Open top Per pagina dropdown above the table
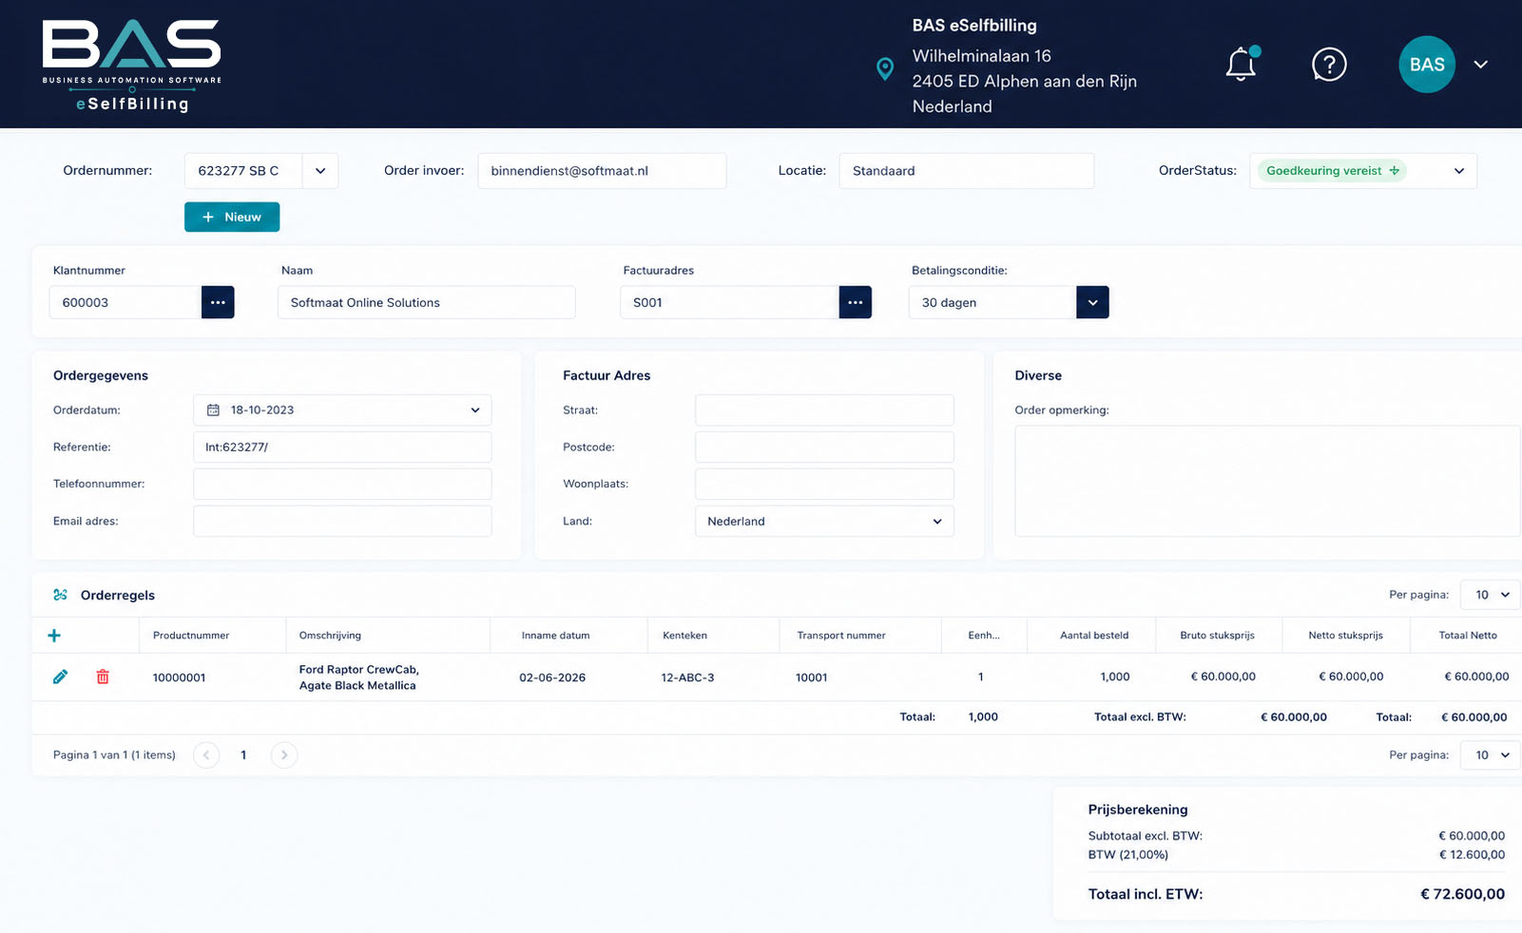The width and height of the screenshot is (1522, 933). click(x=1491, y=595)
